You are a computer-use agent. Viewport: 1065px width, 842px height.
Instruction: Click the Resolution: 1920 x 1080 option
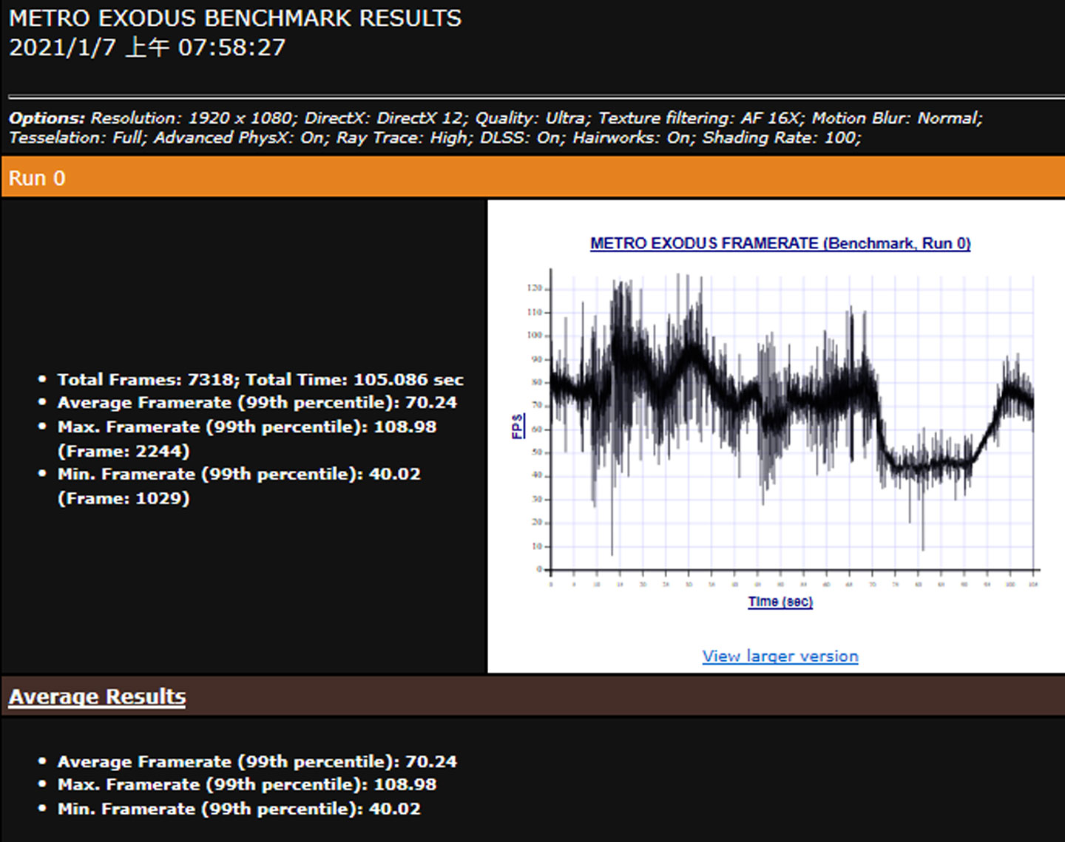(192, 118)
